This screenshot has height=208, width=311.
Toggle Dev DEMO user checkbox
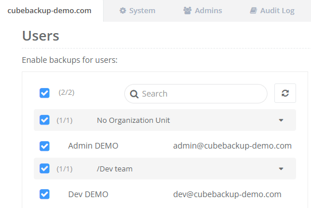45,194
